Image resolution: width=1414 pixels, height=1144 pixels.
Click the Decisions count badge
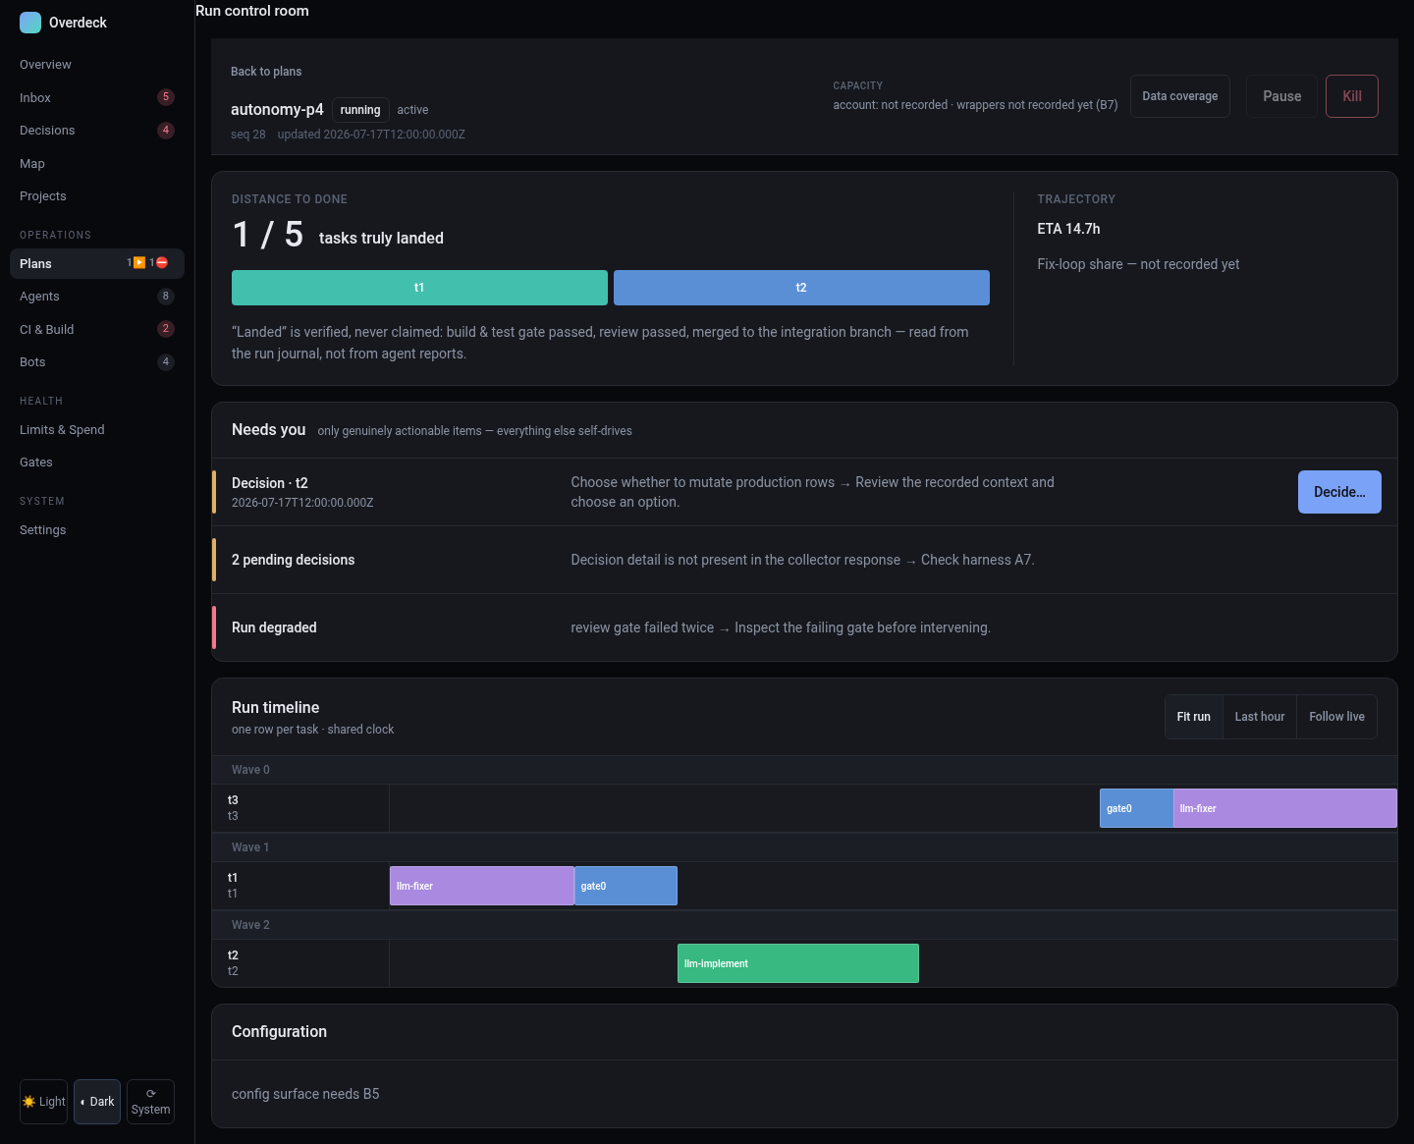point(166,130)
